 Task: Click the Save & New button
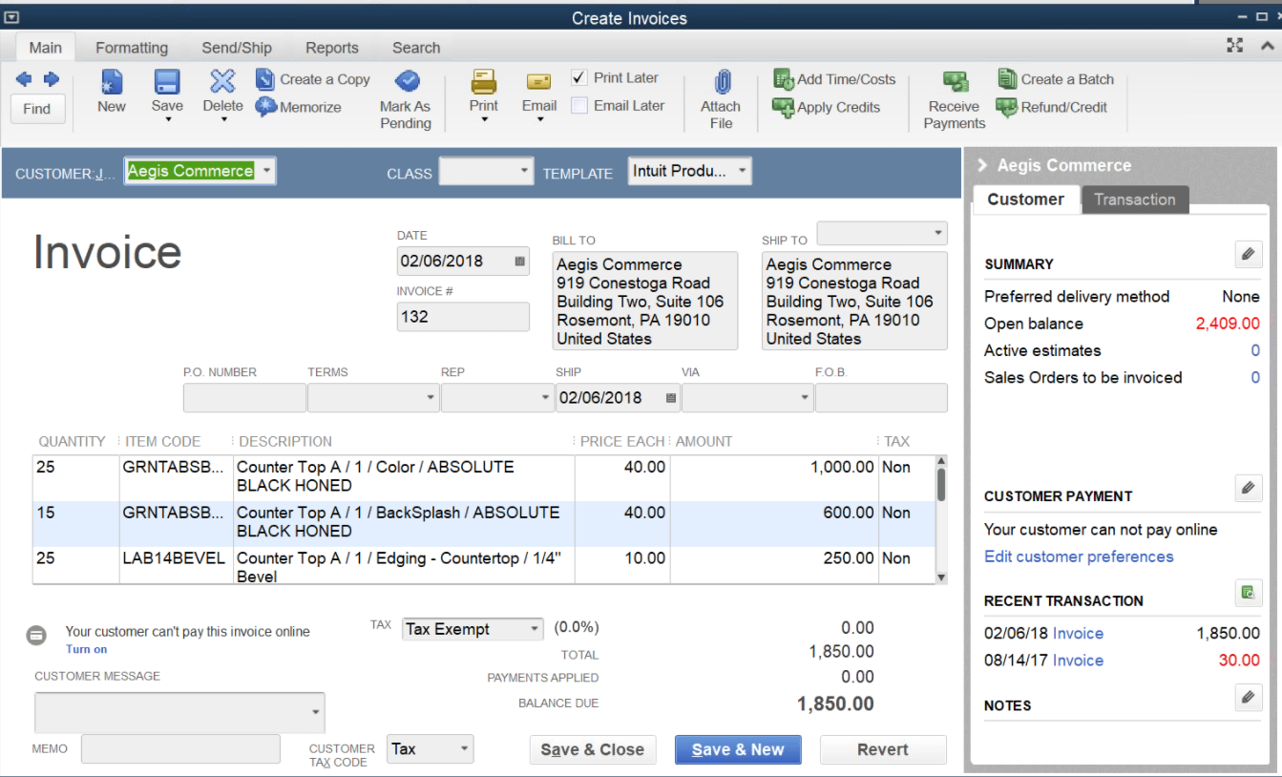coord(738,749)
